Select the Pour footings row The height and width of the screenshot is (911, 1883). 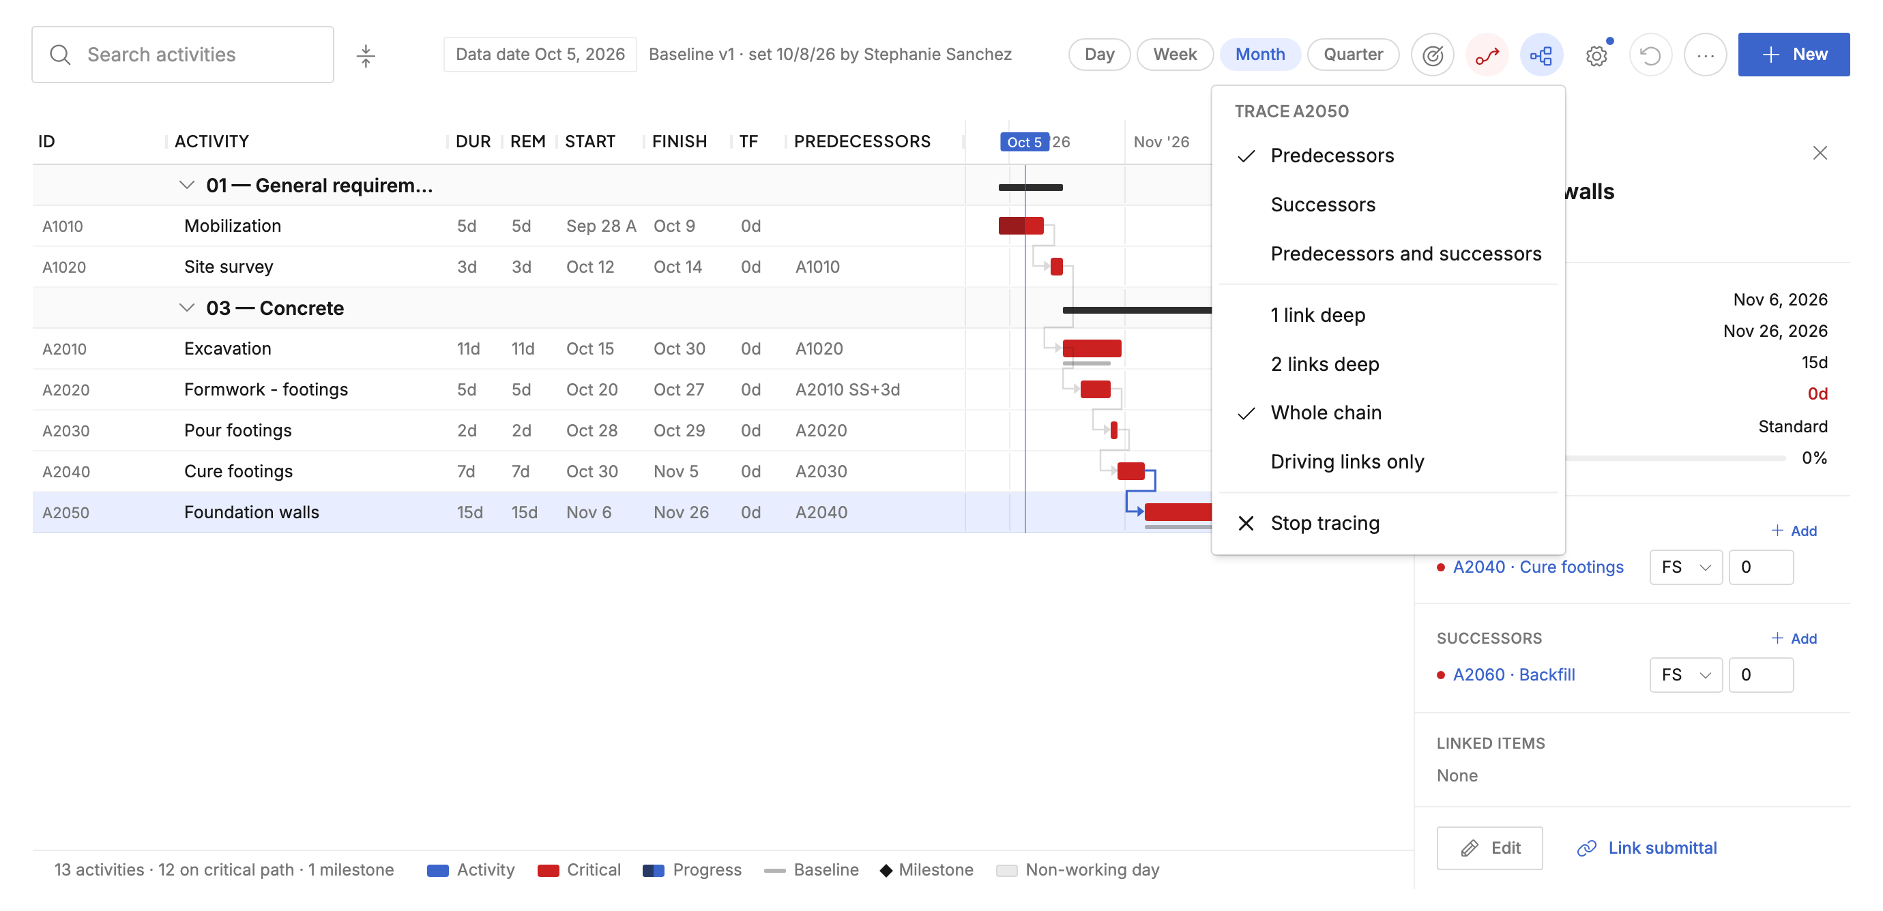point(499,431)
